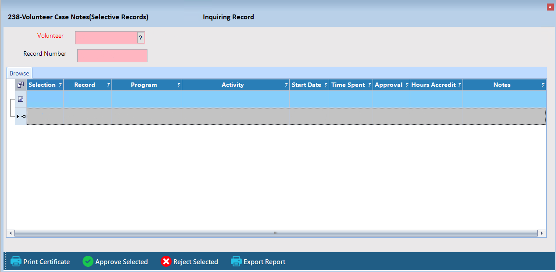Click the scrollbar right arrow button

pyautogui.click(x=542, y=233)
